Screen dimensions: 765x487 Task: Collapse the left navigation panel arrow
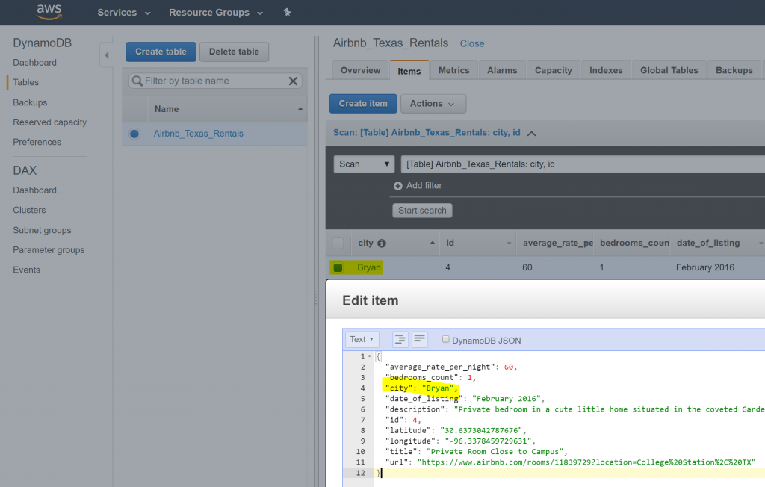tap(106, 55)
